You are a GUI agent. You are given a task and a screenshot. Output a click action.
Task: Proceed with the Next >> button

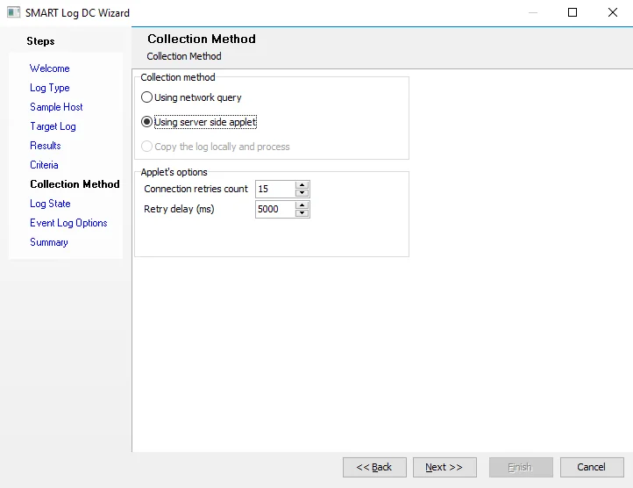point(445,468)
